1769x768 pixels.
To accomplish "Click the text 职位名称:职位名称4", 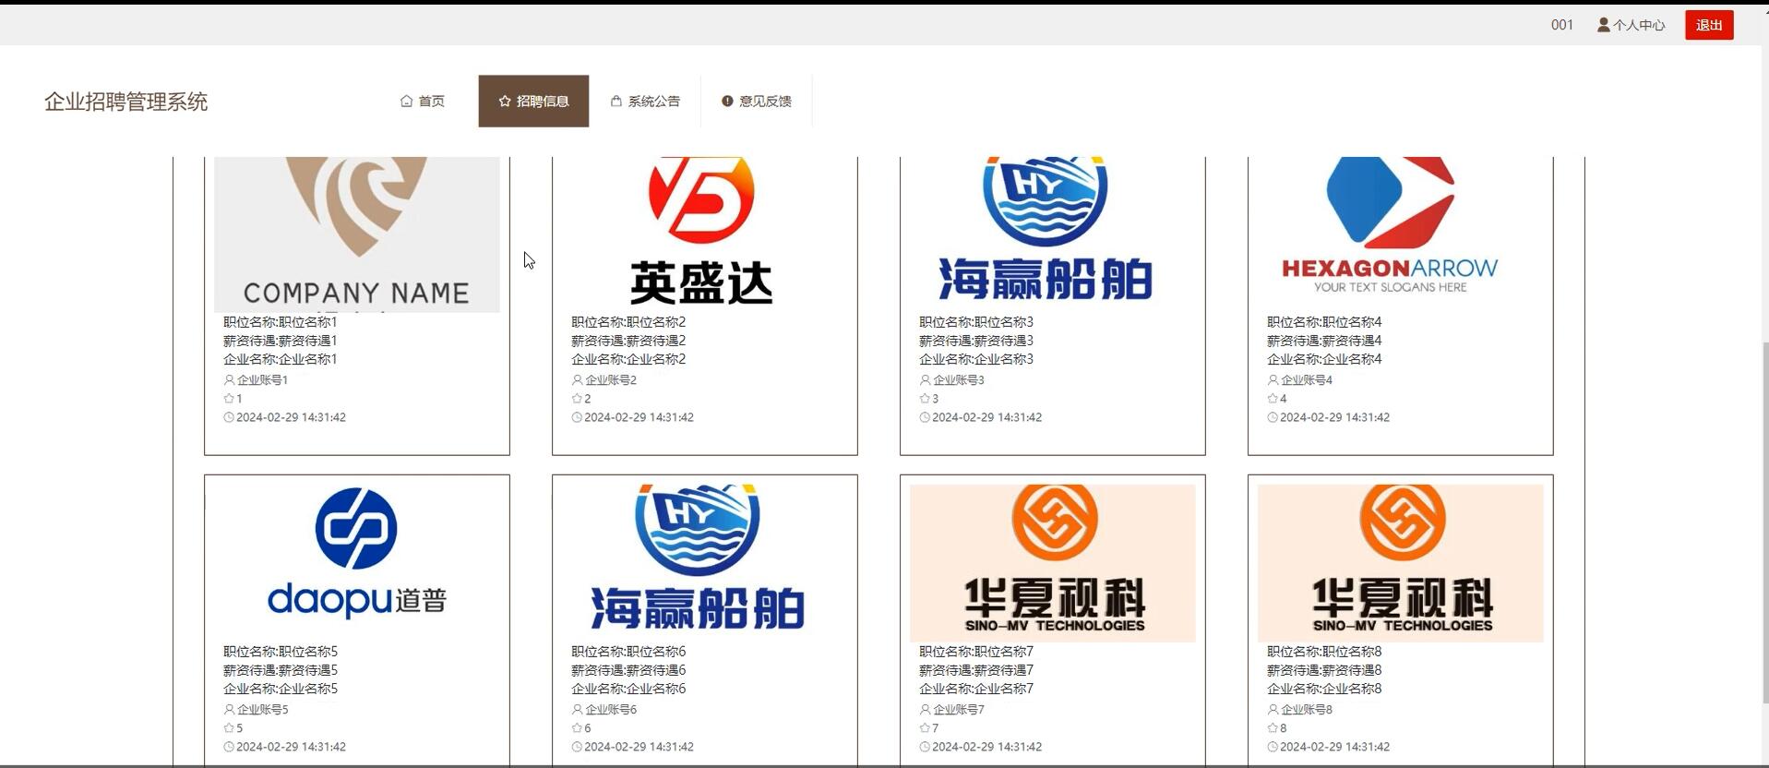I will click(1324, 322).
